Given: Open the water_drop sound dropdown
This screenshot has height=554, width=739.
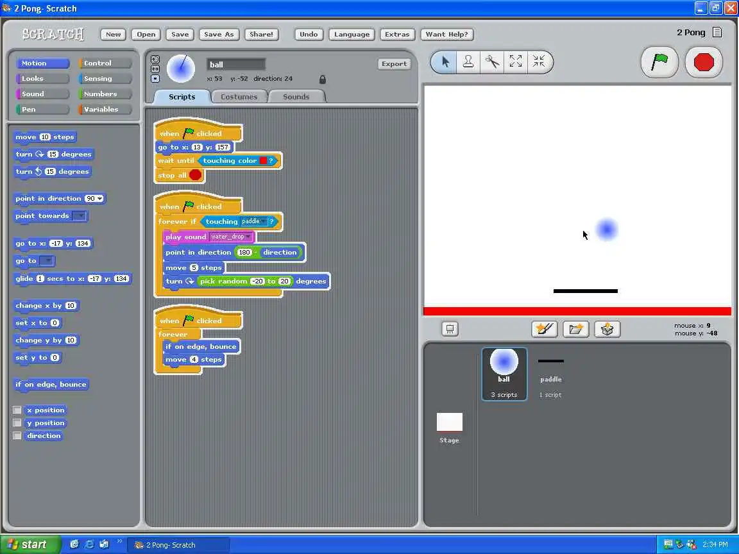Looking at the screenshot, I should pyautogui.click(x=248, y=237).
